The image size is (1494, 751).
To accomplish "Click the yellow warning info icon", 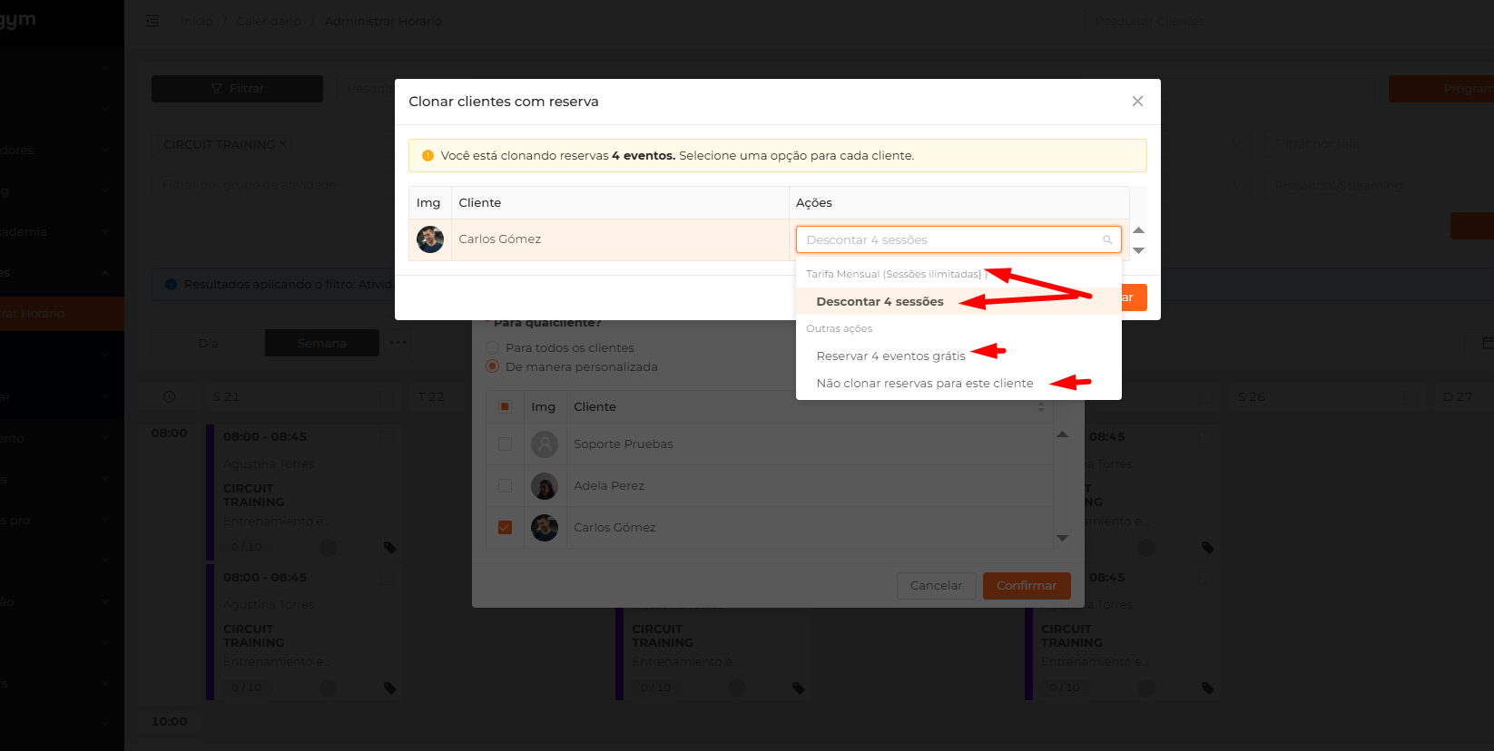I will pos(428,156).
